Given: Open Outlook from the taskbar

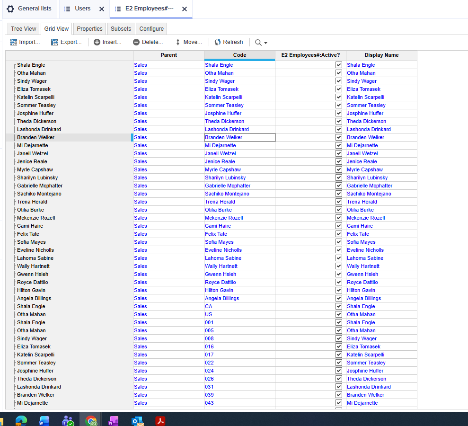Looking at the screenshot, I should (x=138, y=421).
